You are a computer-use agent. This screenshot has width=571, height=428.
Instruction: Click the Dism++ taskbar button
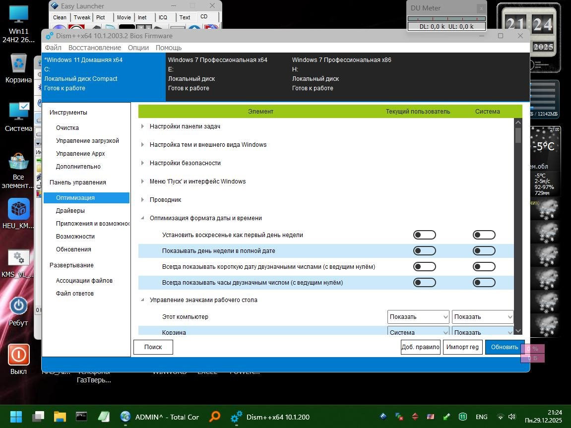coord(270,417)
